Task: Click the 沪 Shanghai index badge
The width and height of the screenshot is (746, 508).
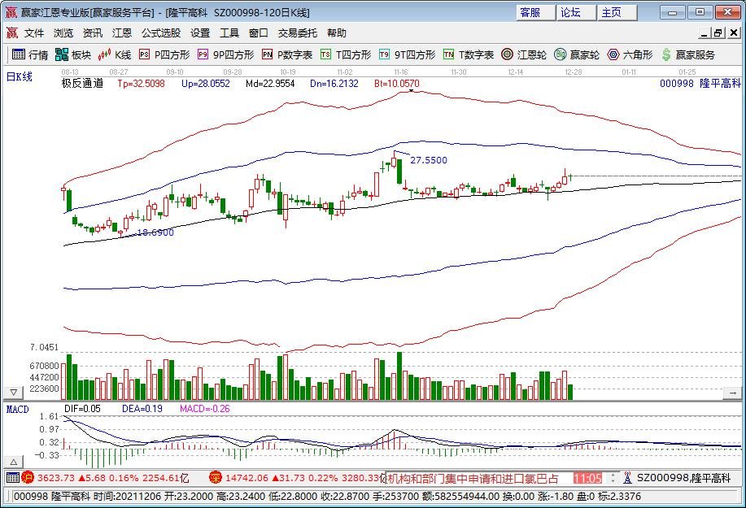Action: [x=28, y=478]
